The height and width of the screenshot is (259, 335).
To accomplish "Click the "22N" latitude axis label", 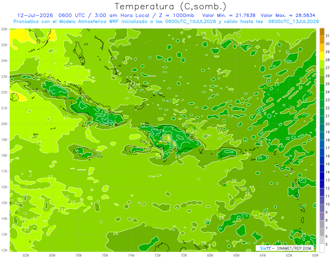I will [x=4, y=92].
